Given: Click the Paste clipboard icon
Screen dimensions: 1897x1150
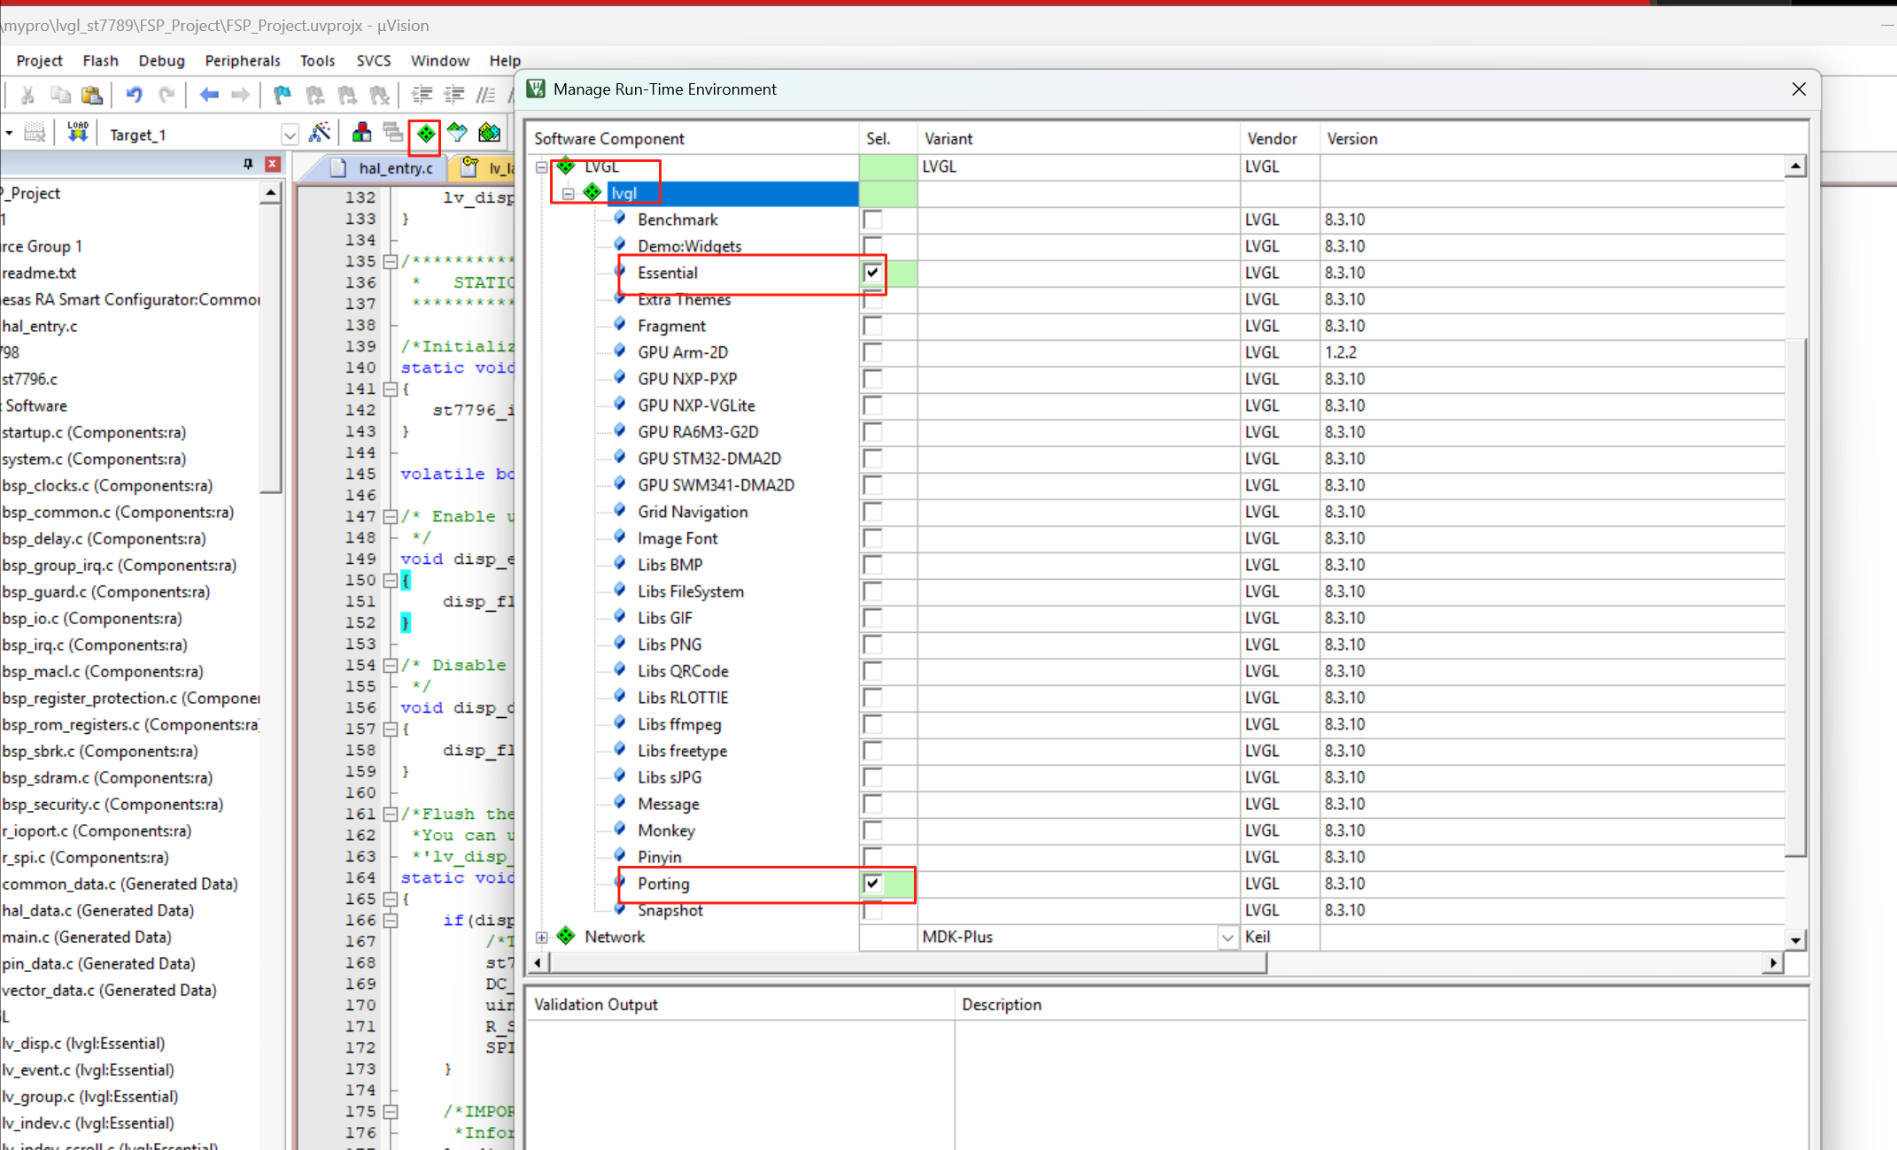Looking at the screenshot, I should tap(92, 95).
